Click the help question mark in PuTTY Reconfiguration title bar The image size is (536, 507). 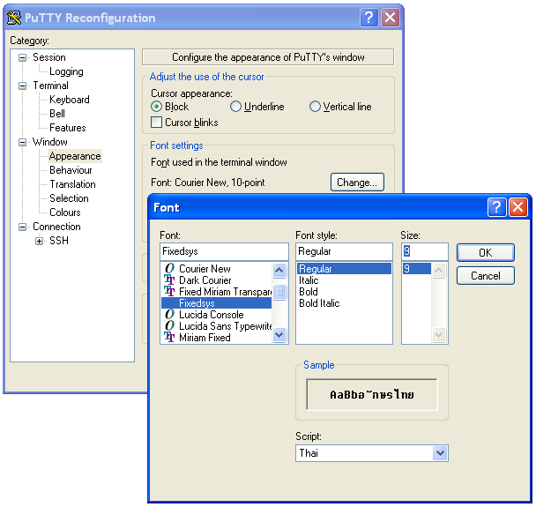pos(368,18)
